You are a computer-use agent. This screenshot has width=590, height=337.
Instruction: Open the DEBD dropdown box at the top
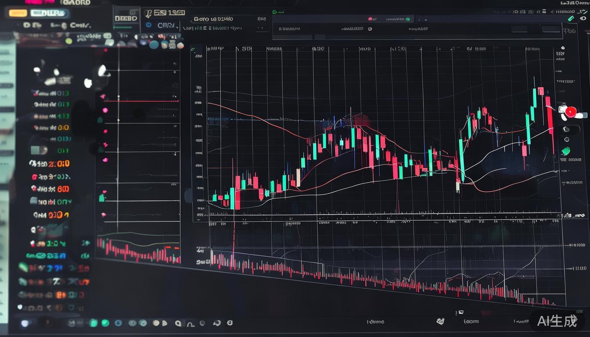point(126,18)
